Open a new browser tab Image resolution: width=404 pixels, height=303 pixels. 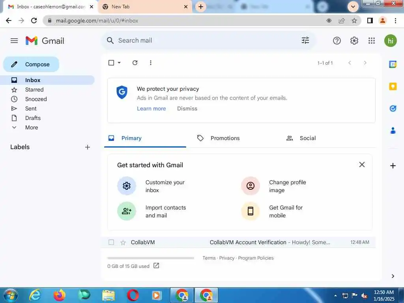pos(201,7)
